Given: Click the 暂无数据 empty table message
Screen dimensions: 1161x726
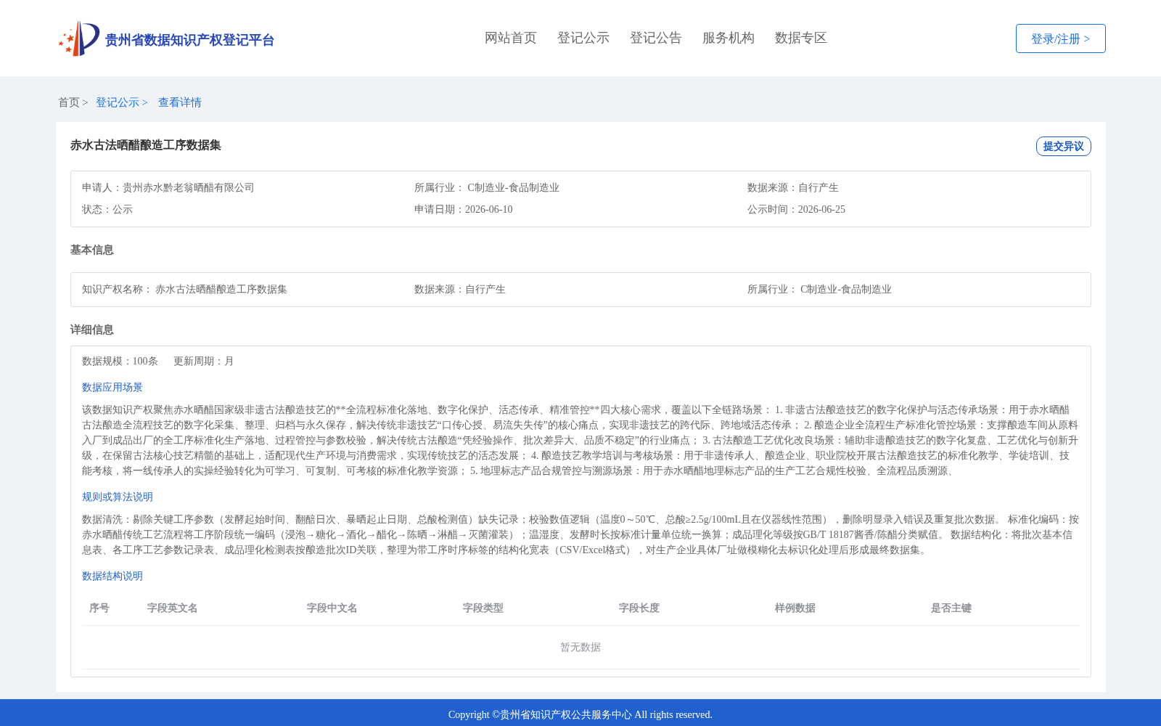Looking at the screenshot, I should [580, 647].
